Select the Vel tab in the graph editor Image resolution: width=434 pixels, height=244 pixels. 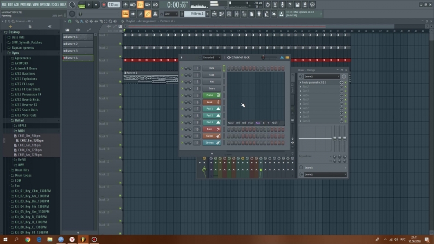coord(238,123)
